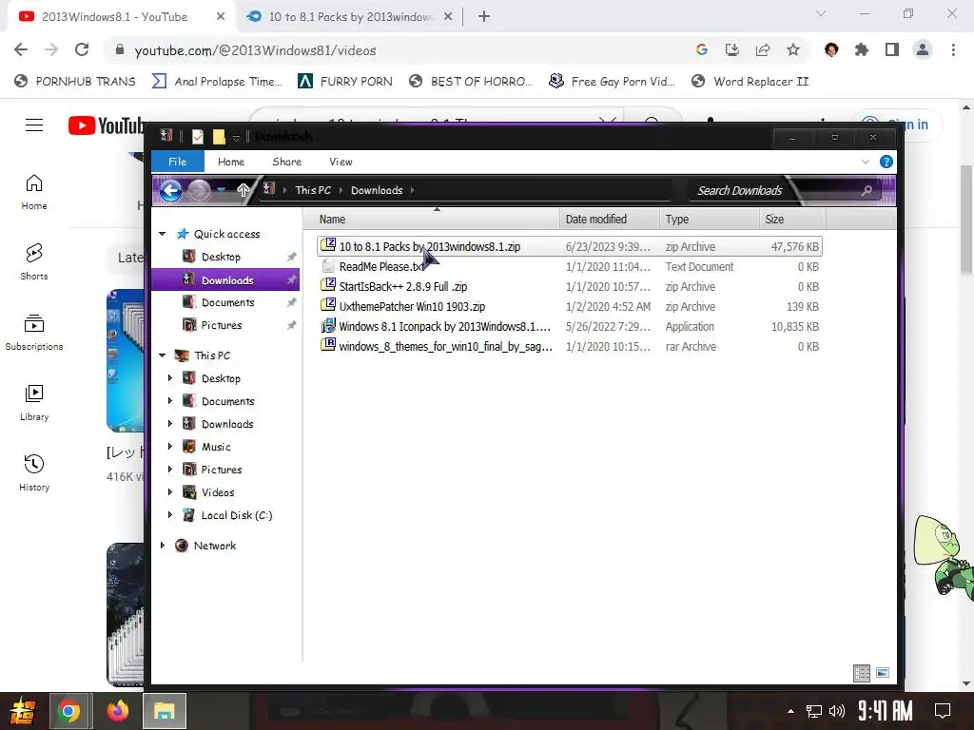
Task: Open Chrome Extensions puzzle icon
Action: 862,49
